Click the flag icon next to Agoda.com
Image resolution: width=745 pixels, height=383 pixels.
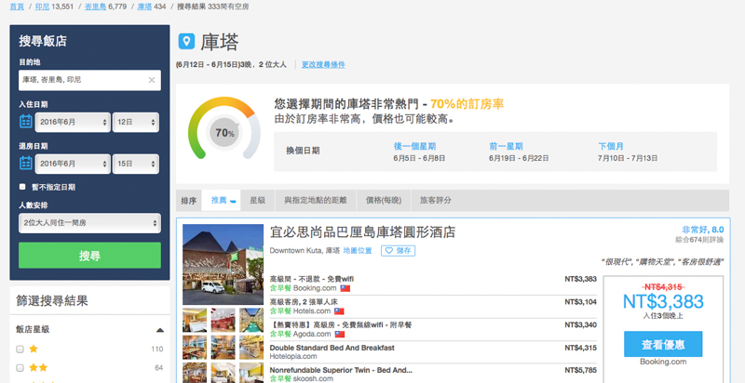(340, 334)
